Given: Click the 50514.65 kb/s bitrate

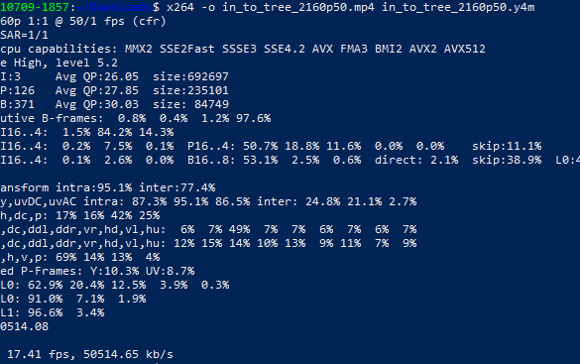Looking at the screenshot, I should point(128,354).
